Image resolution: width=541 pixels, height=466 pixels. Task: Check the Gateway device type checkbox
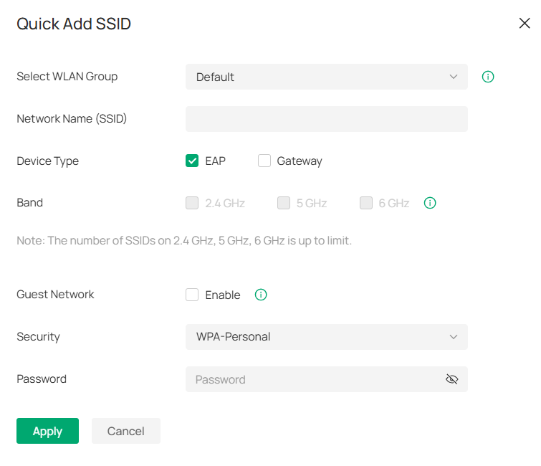coord(264,161)
